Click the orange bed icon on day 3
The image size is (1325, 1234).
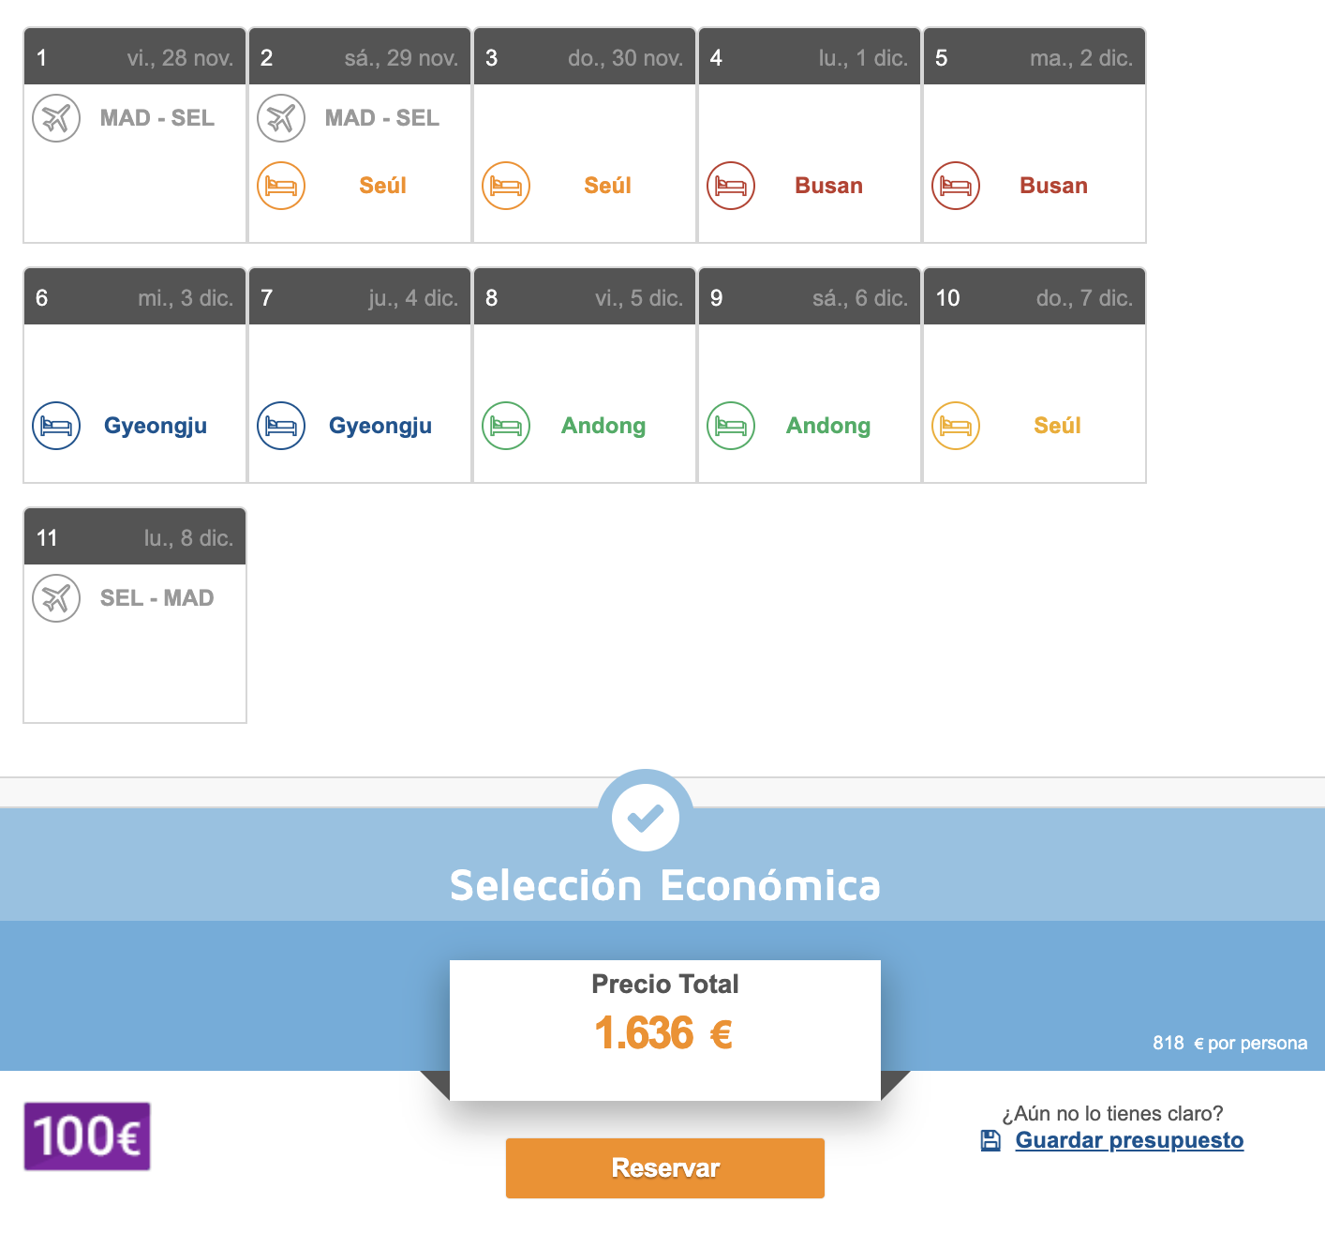(x=506, y=186)
